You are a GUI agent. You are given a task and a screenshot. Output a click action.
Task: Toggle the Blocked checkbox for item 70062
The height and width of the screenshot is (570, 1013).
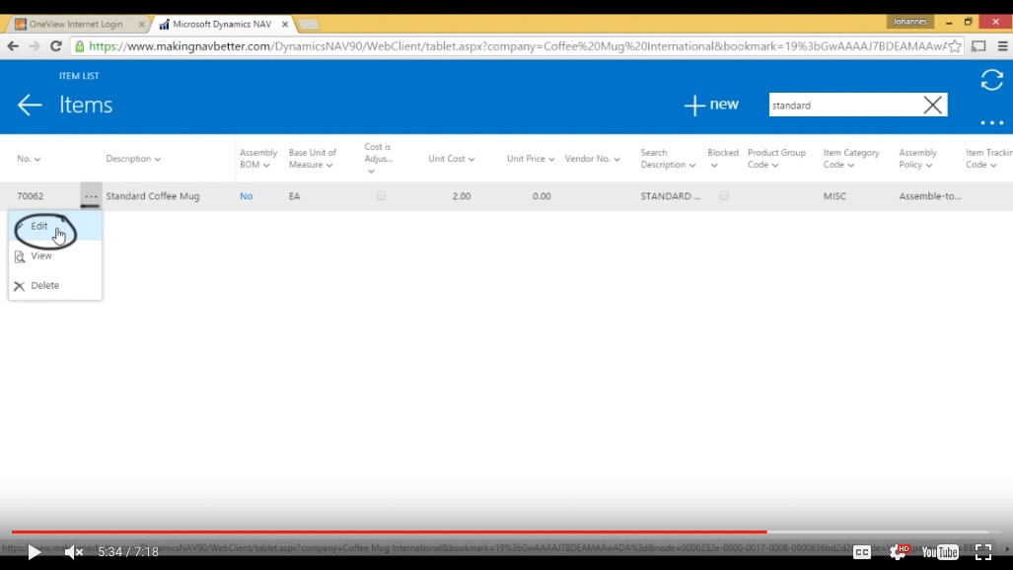(724, 196)
